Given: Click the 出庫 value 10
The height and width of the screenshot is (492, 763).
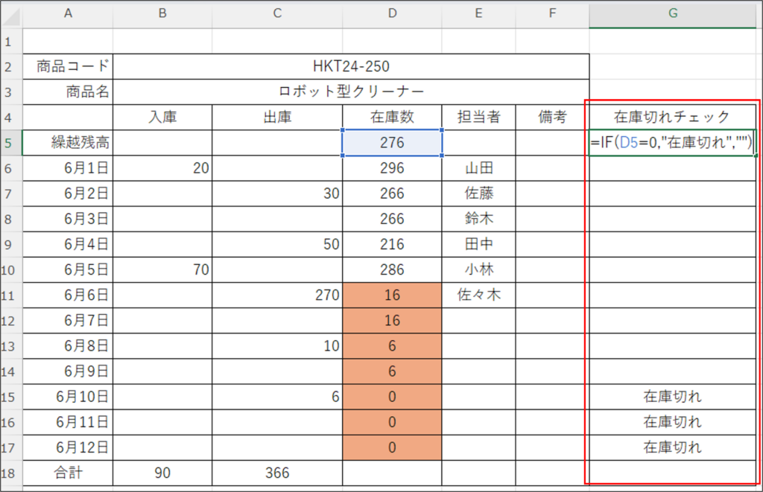Looking at the screenshot, I should 277,346.
